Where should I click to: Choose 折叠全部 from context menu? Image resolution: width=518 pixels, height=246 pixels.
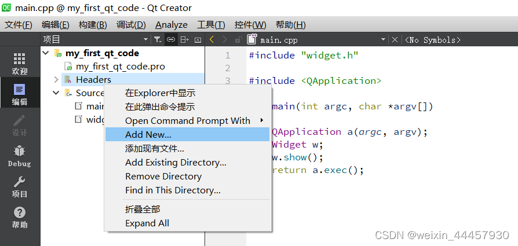click(x=188, y=209)
